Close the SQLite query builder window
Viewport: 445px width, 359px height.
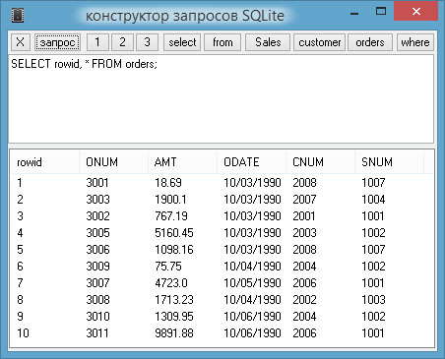point(416,12)
